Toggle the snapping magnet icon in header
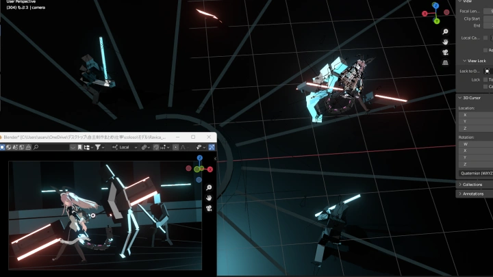 (x=156, y=147)
